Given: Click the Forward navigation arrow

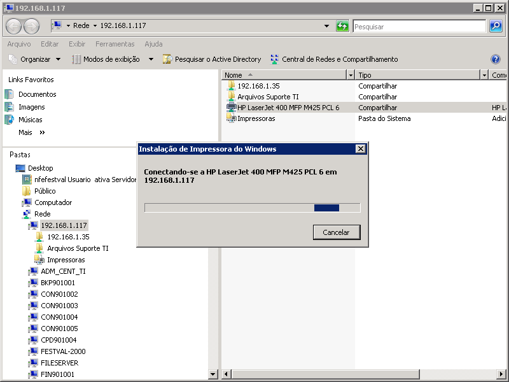Looking at the screenshot, I should click(x=31, y=26).
